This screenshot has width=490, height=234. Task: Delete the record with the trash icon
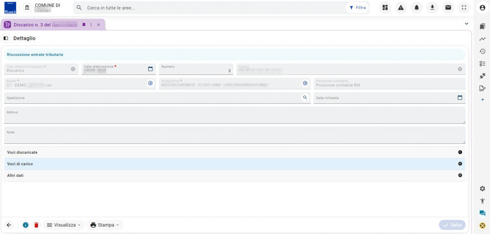[x=36, y=225]
